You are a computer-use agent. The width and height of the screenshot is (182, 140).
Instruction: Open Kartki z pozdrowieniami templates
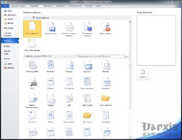point(32,101)
